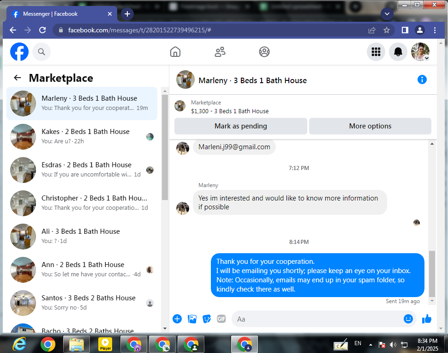View site security lock info
Screen dimensions: 448x353
[x=60, y=30]
